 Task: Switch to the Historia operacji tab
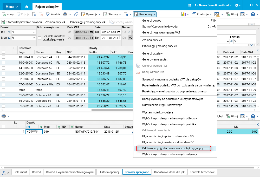pos(109,172)
